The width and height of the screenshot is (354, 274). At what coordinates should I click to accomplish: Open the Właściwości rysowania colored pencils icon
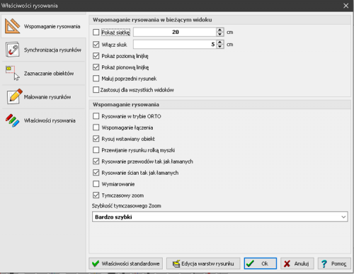pyautogui.click(x=13, y=120)
